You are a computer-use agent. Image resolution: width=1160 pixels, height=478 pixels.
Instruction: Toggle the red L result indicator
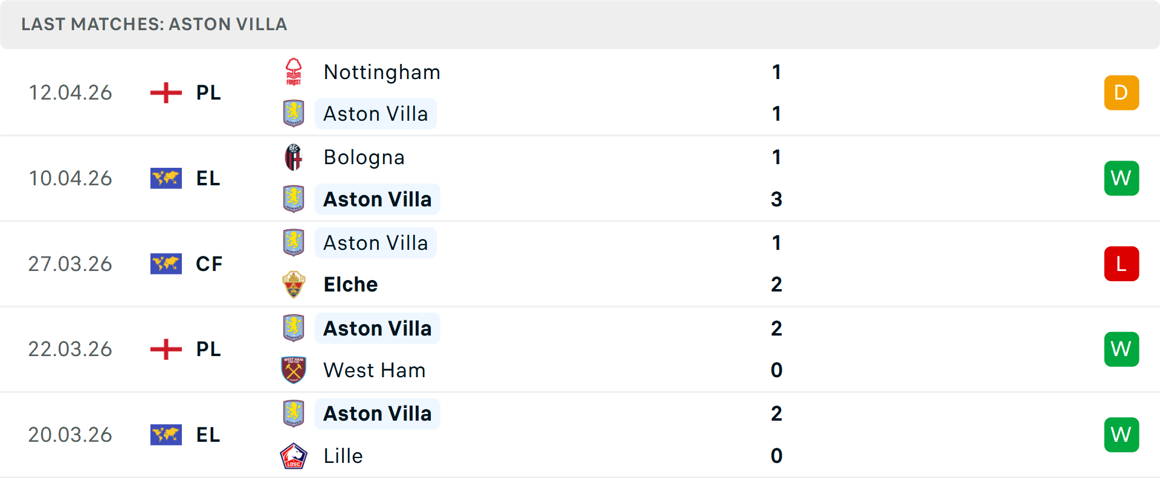pos(1121,264)
